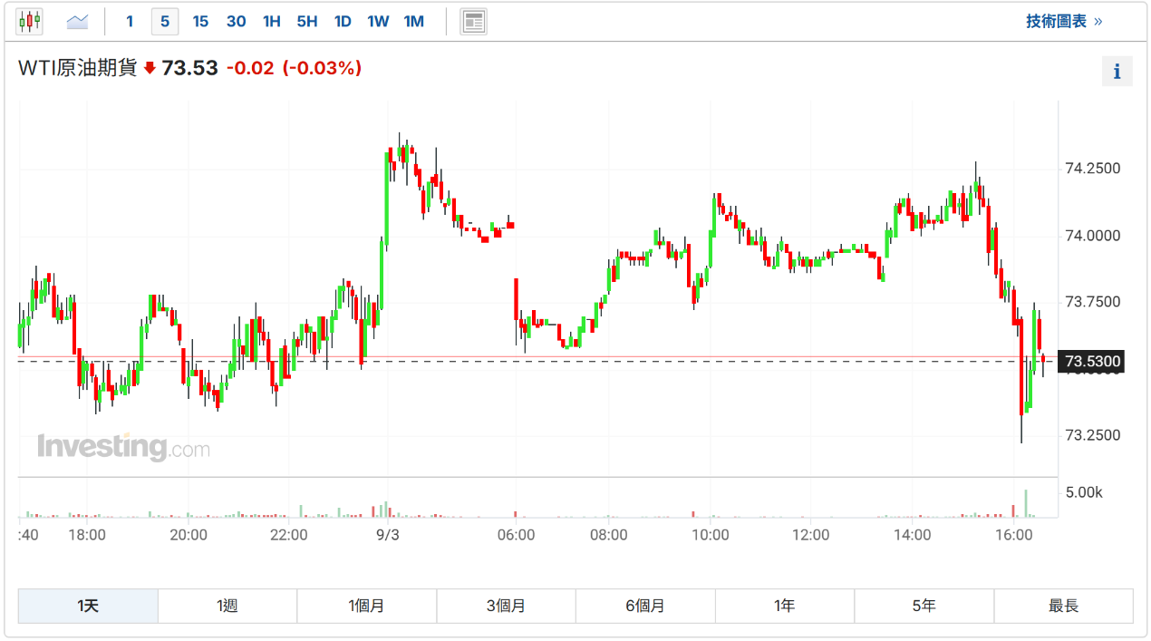
Task: Open the 技術圖表 link
Action: tap(1063, 21)
